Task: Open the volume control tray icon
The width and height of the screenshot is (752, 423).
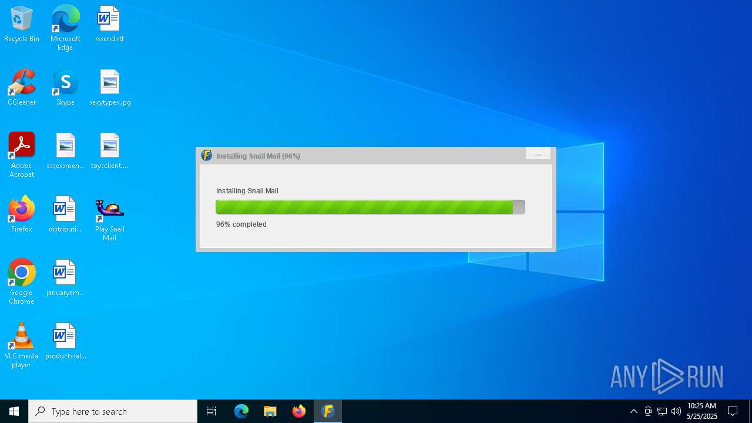Action: [x=676, y=411]
